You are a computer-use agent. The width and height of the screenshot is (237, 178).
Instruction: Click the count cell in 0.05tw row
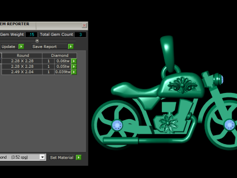coord(48,66)
